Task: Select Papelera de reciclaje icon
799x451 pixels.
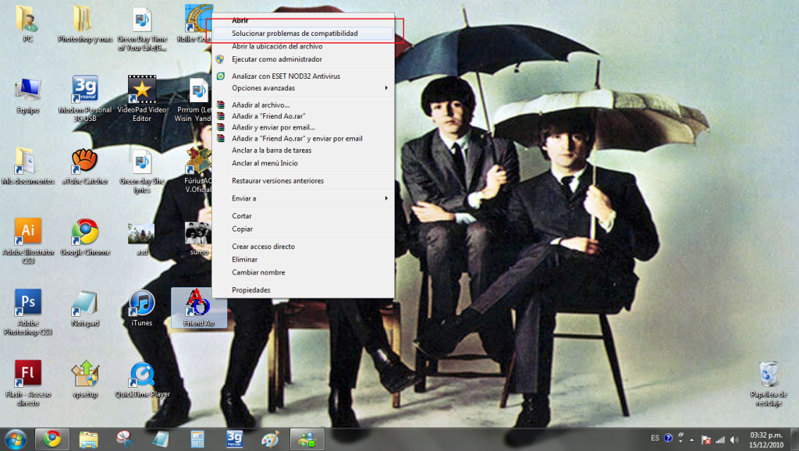Action: click(x=769, y=384)
